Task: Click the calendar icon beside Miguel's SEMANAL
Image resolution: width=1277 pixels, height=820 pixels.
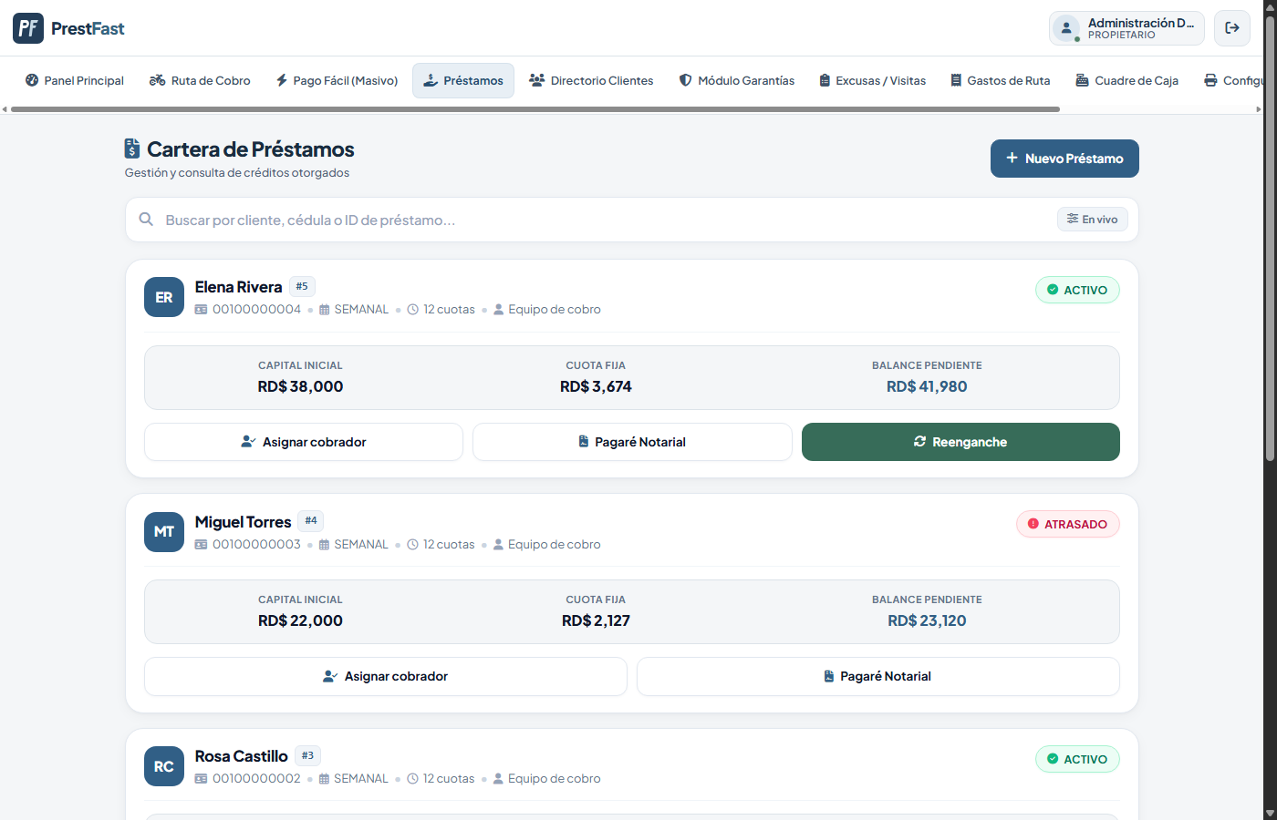Action: 324,545
